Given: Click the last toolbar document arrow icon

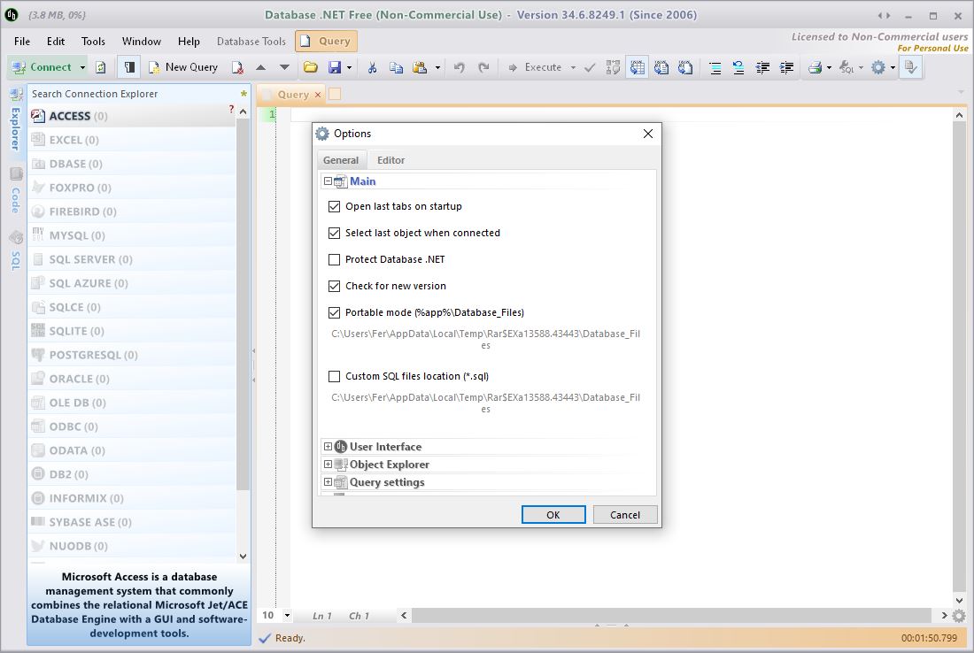Looking at the screenshot, I should (910, 67).
